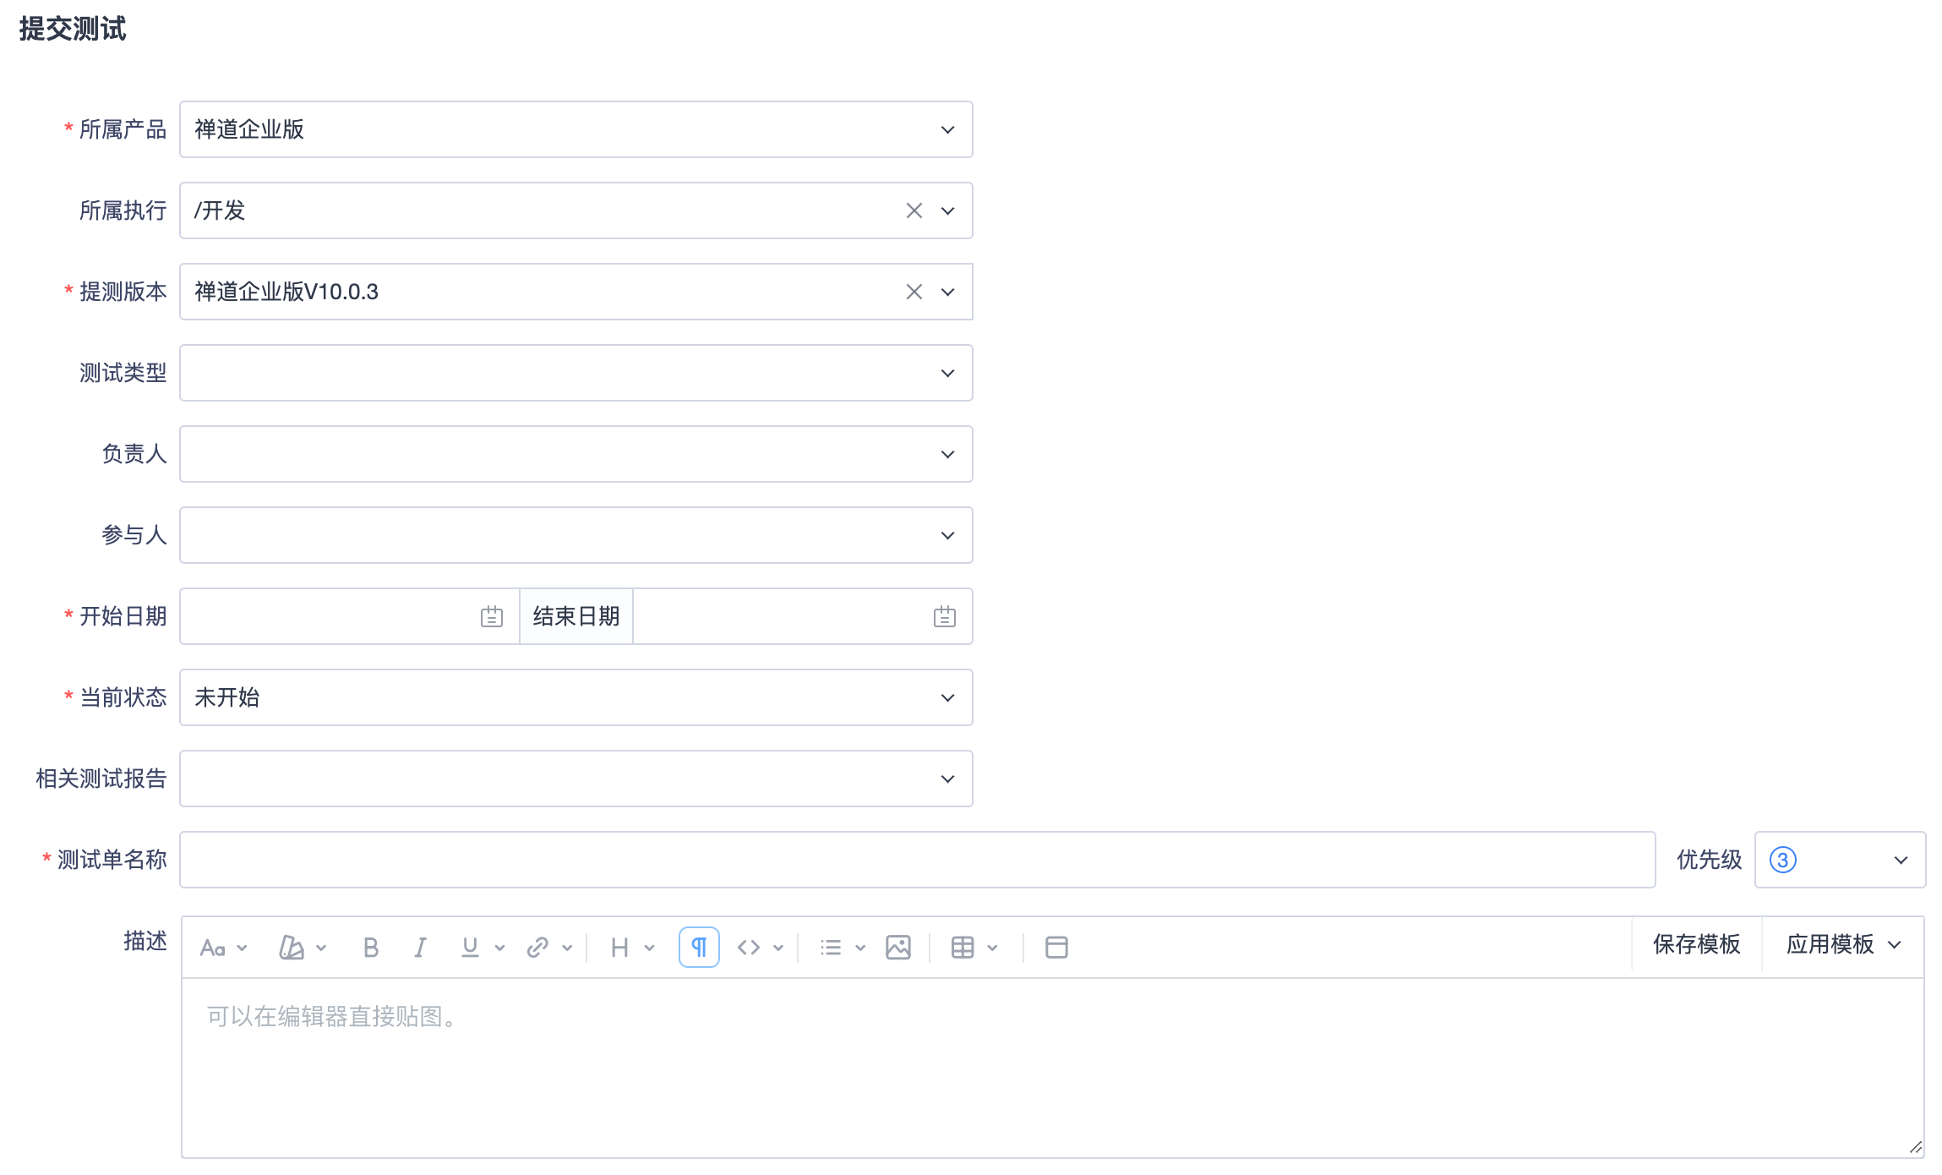This screenshot has width=1942, height=1175.
Task: Click the Underline icon in editor
Action: click(x=470, y=948)
